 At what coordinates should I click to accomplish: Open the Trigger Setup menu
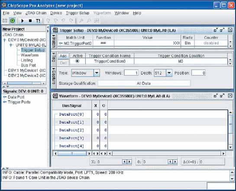click(78, 13)
